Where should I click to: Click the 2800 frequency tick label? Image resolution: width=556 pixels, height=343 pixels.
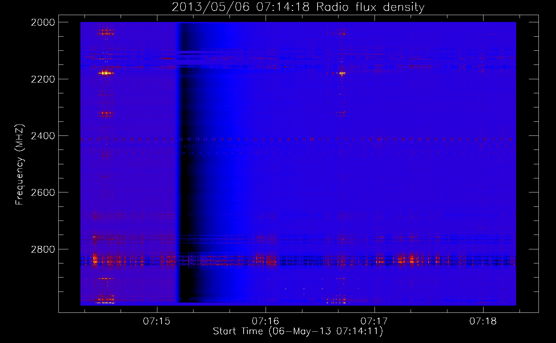point(43,249)
